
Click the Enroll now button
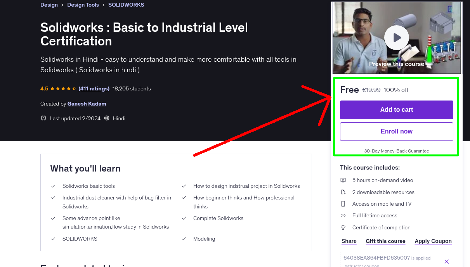pyautogui.click(x=396, y=131)
